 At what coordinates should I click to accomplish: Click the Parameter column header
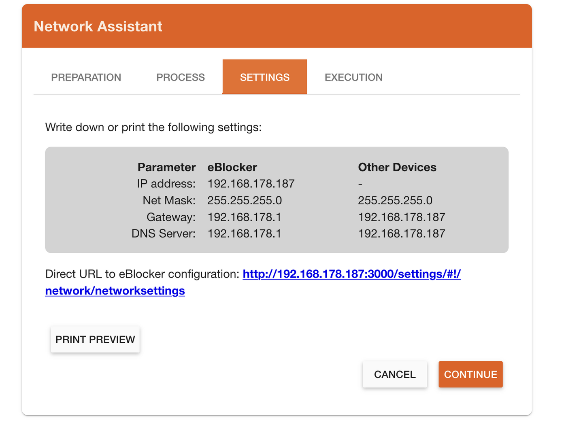(166, 167)
